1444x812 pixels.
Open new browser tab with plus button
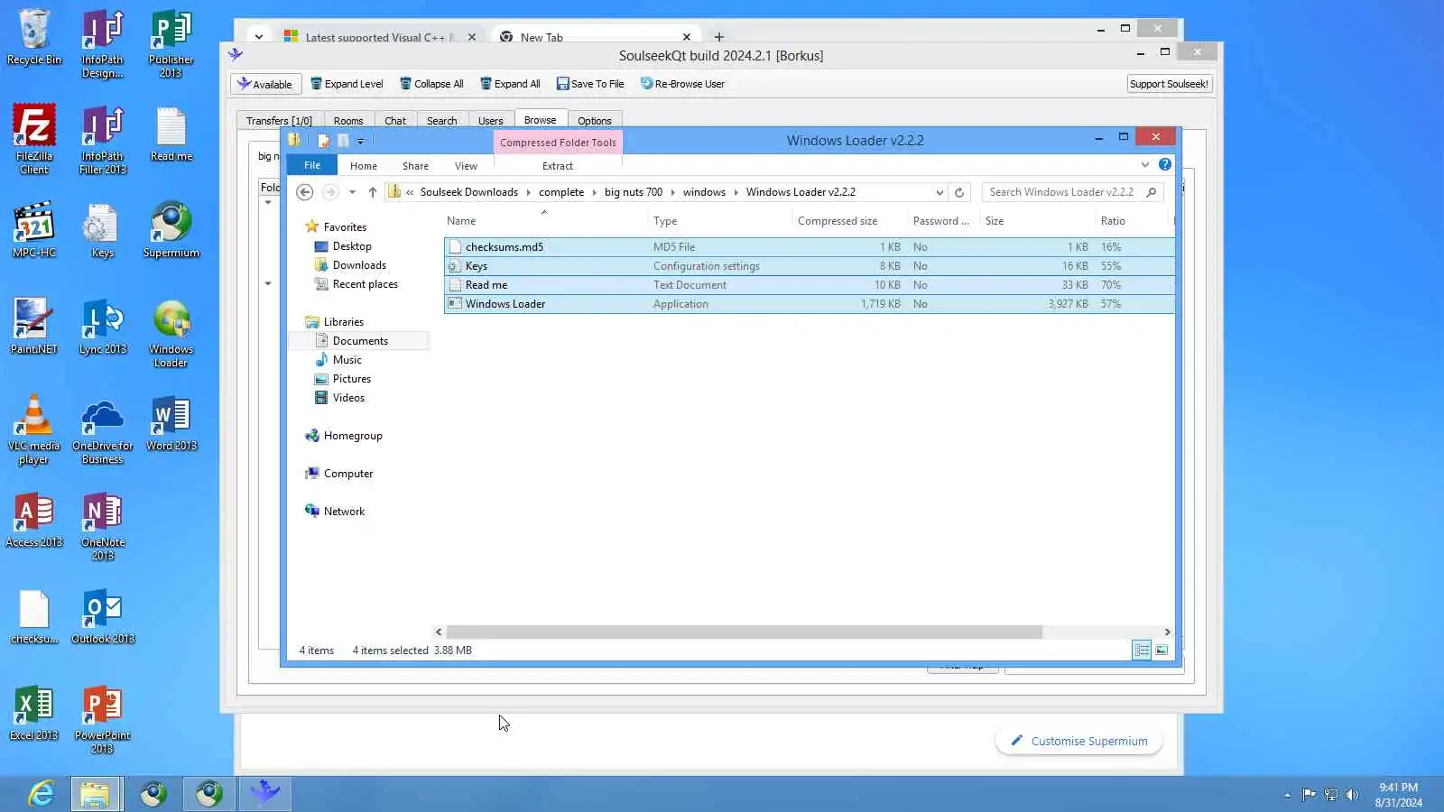coord(718,37)
